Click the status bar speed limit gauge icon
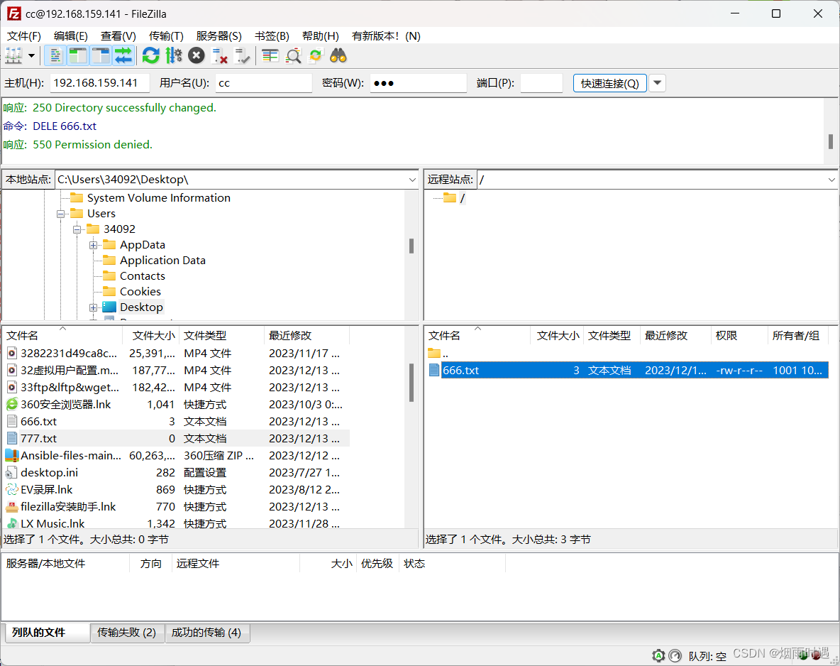 pyautogui.click(x=675, y=655)
